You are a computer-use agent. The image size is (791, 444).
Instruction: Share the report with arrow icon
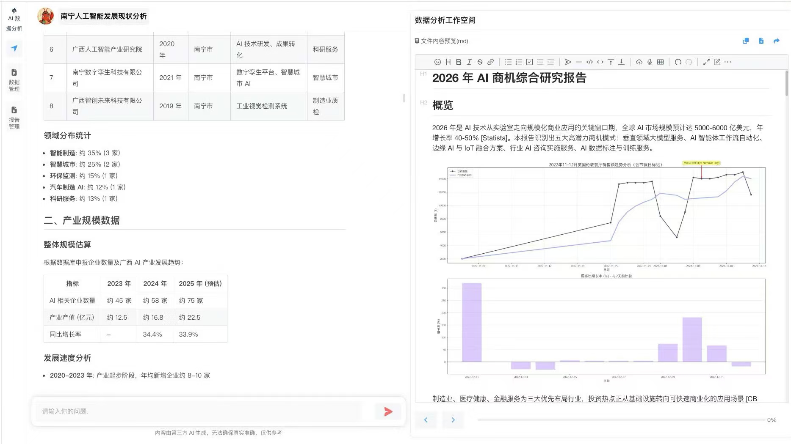coord(776,41)
